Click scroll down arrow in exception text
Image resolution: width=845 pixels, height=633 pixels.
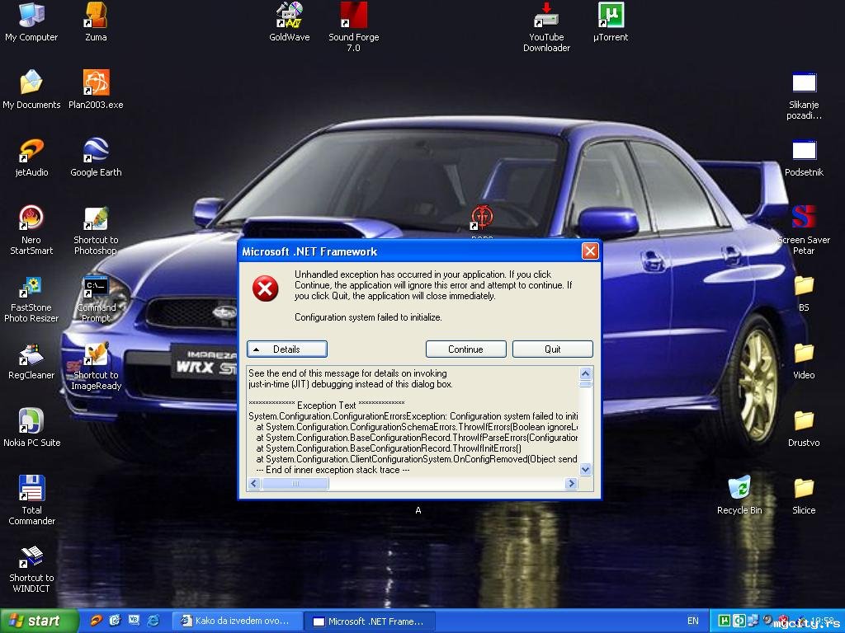click(x=585, y=469)
